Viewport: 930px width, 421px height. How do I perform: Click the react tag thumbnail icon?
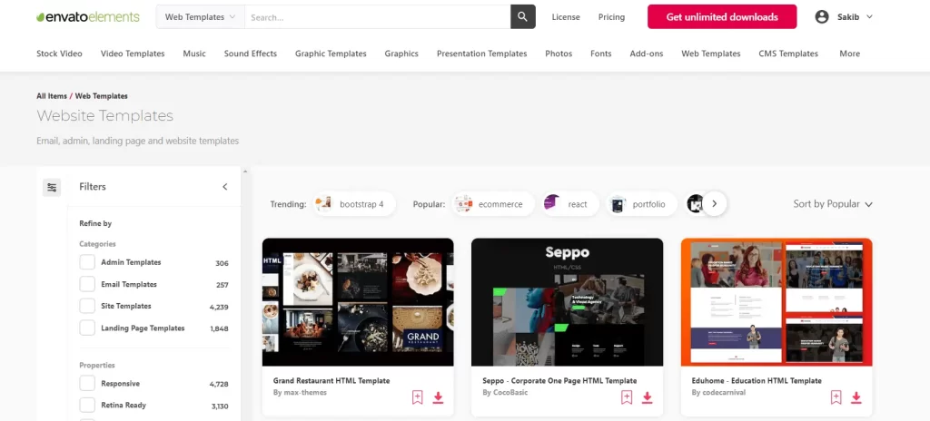click(552, 204)
